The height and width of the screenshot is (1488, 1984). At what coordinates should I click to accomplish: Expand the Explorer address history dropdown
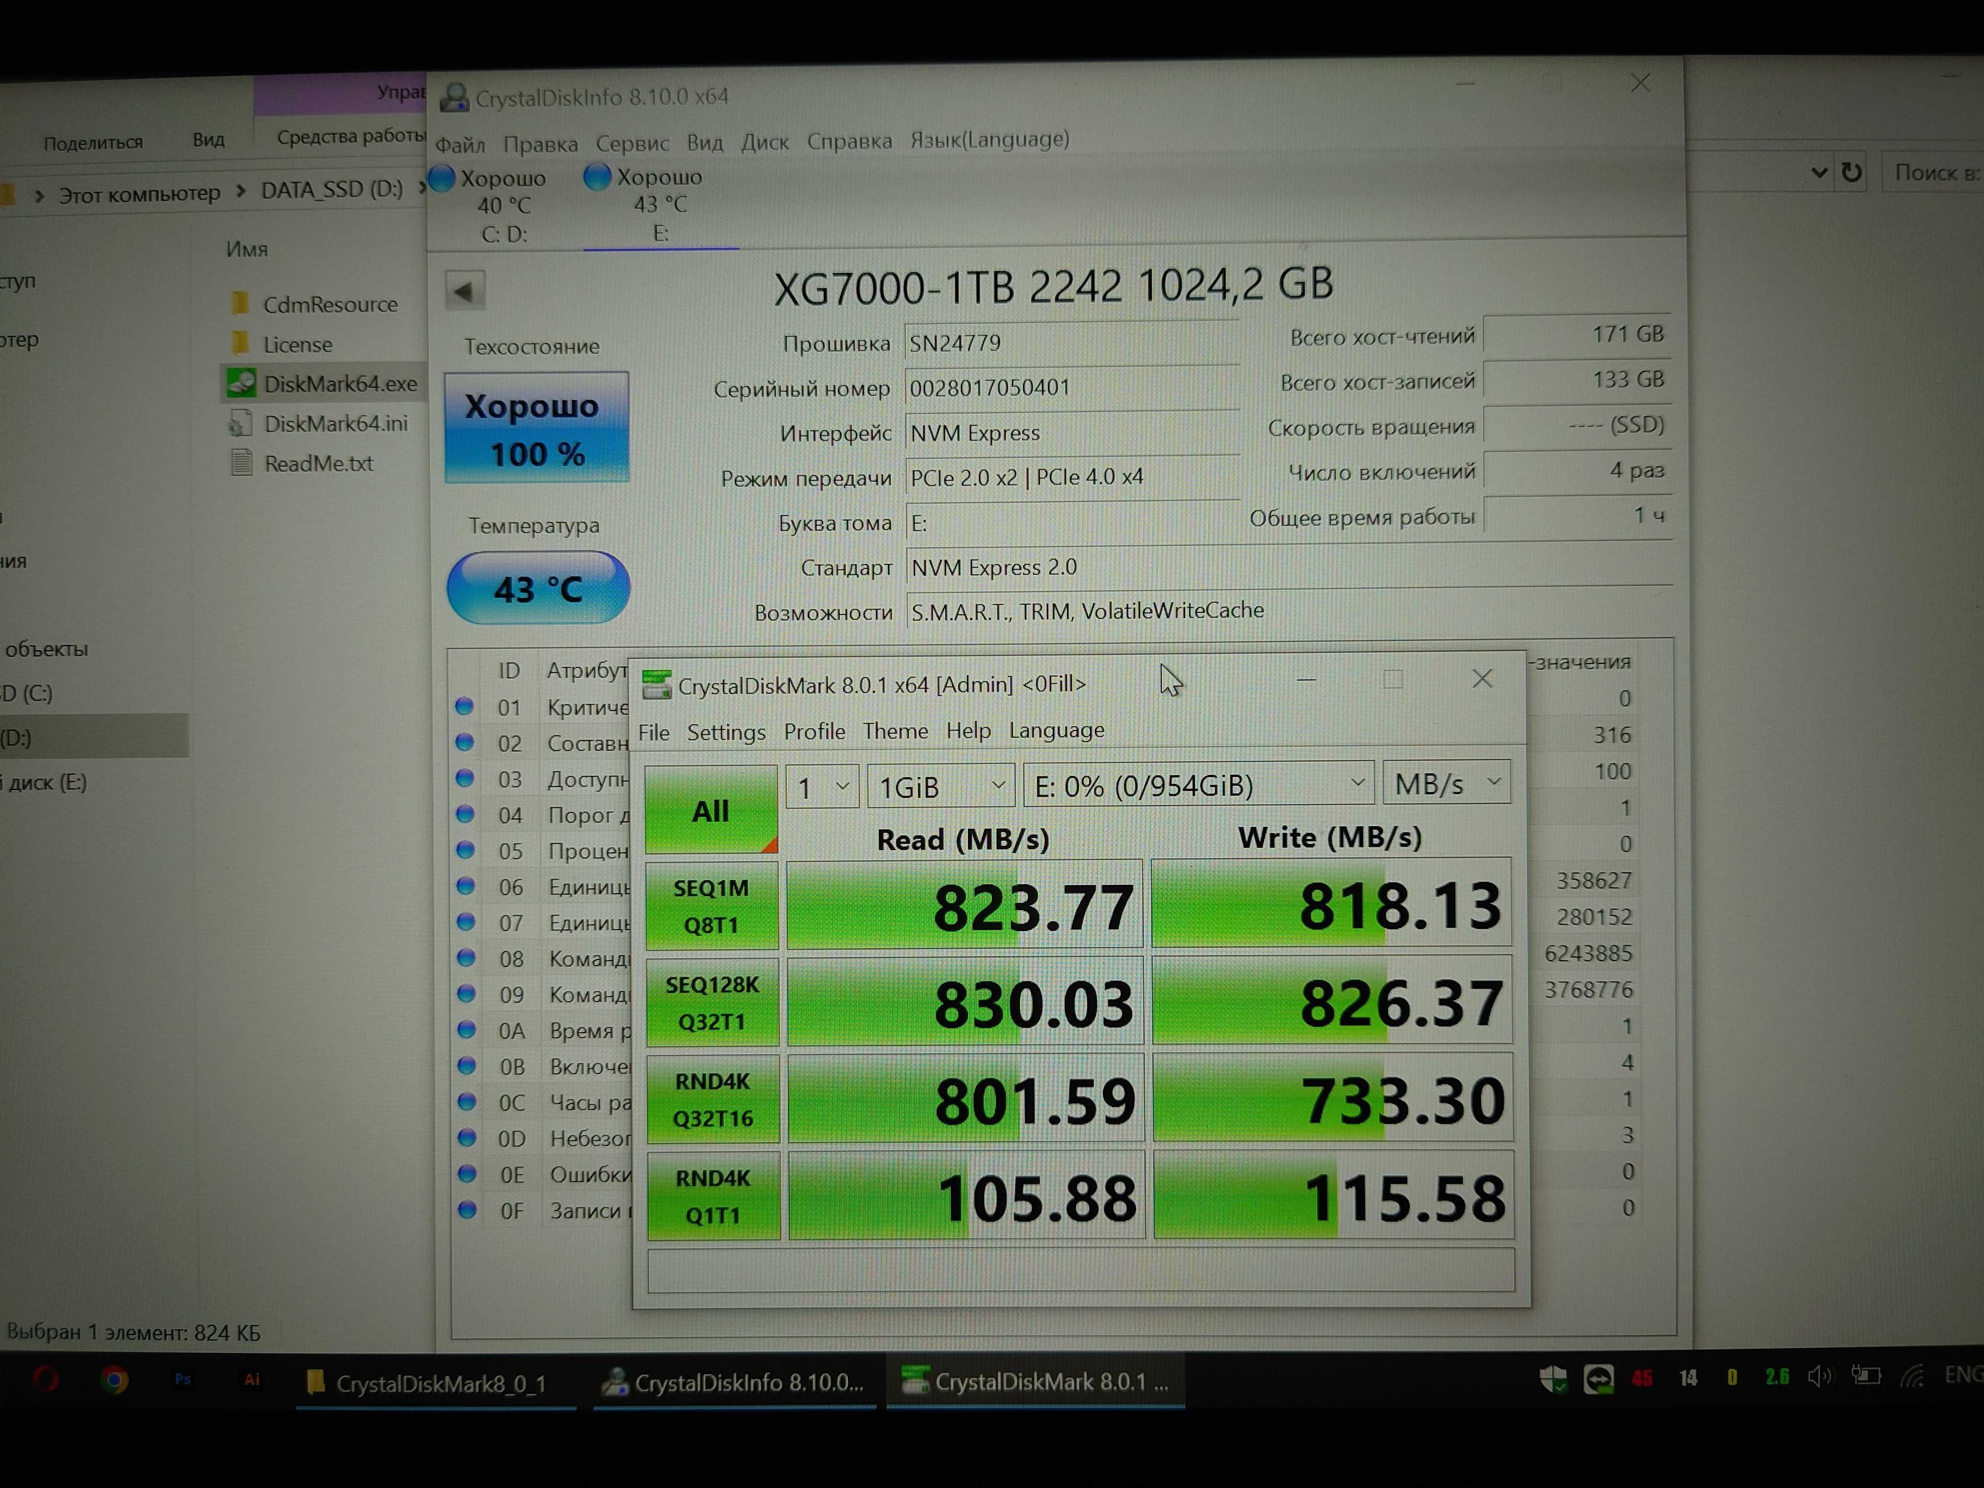(x=1819, y=171)
